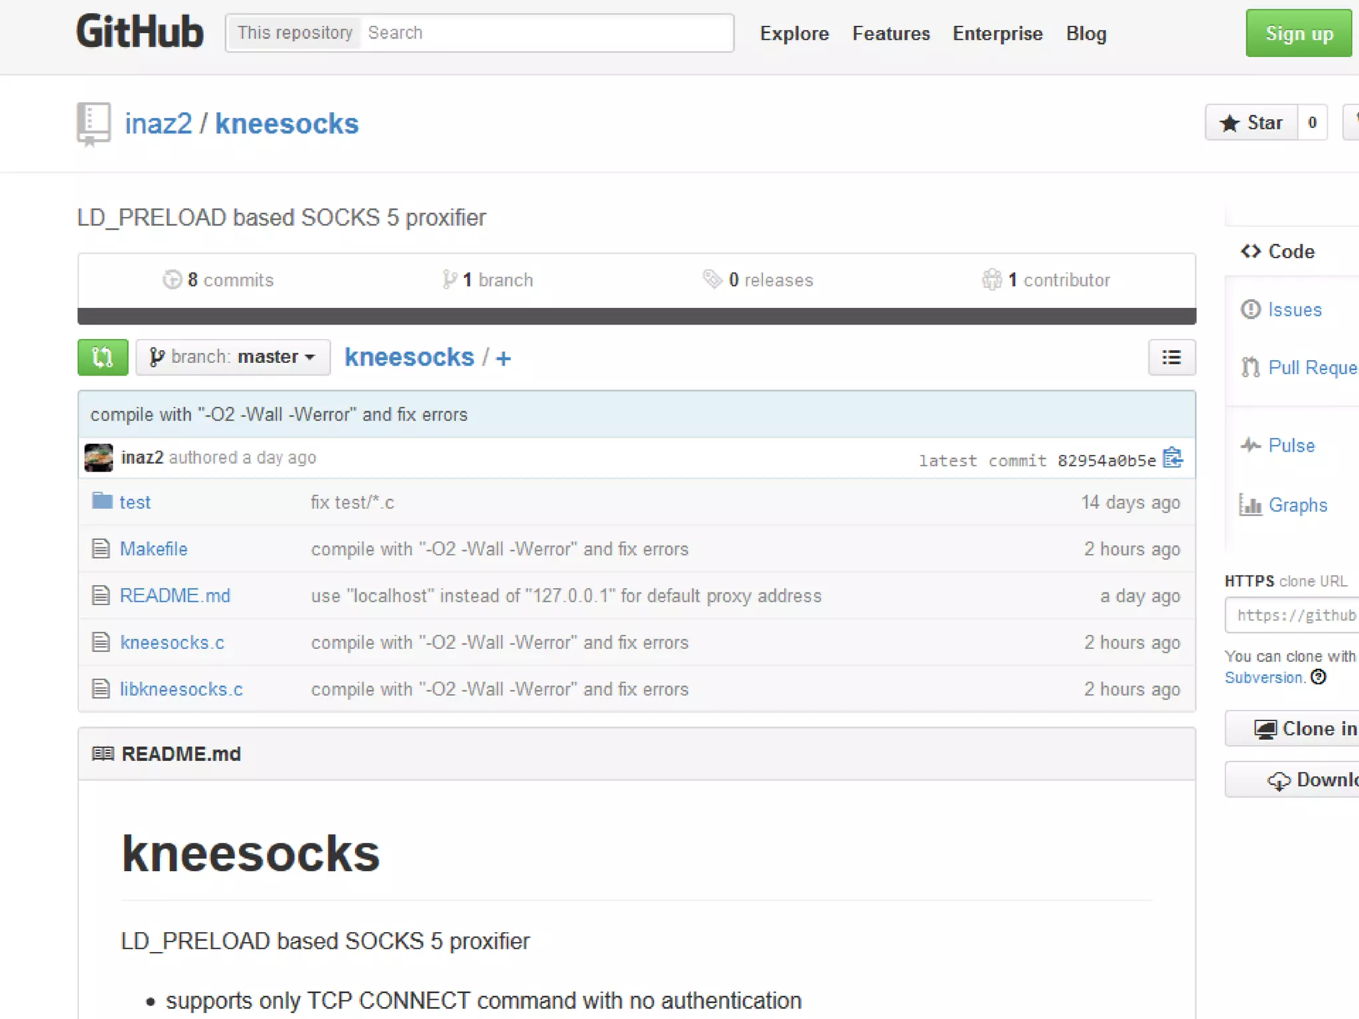
Task: Click the Makefile file icon
Action: [101, 549]
